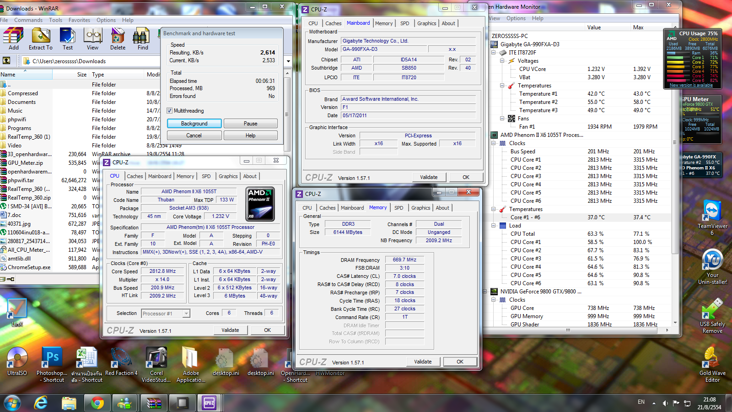The image size is (732, 412).
Task: Select the Red Faction 4 desktop icon
Action: (121, 362)
